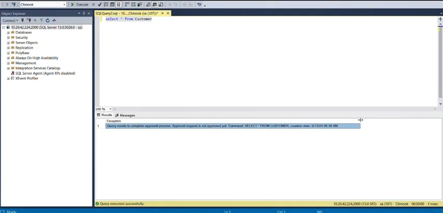Click the editor vertical scrollbar down arrow

[x=440, y=104]
